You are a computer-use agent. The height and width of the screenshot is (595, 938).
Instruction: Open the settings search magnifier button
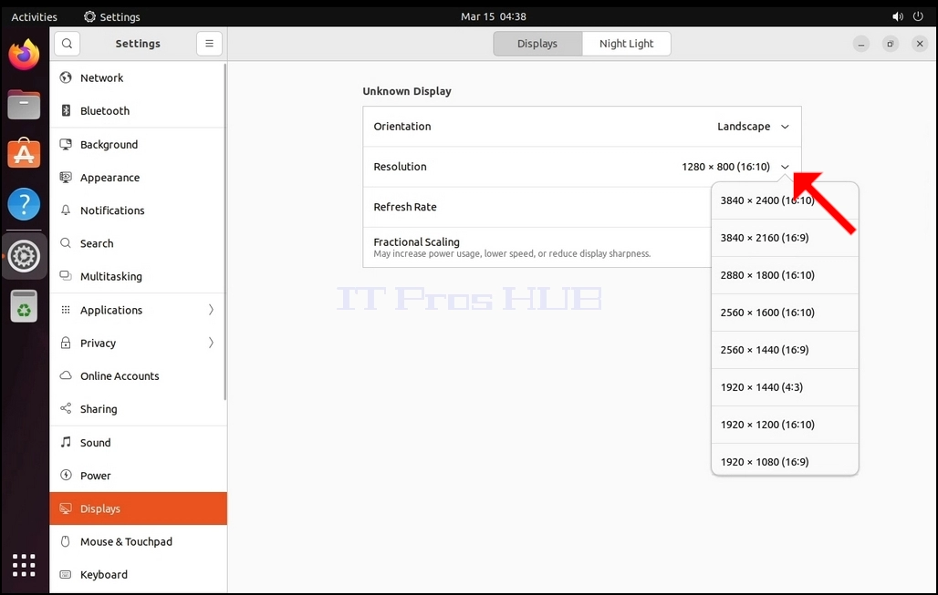[x=67, y=44]
